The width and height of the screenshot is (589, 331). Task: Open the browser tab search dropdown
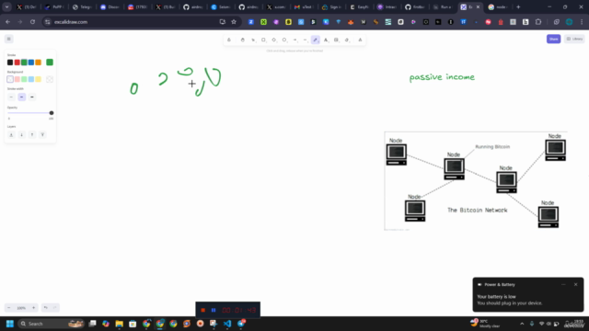click(6, 7)
